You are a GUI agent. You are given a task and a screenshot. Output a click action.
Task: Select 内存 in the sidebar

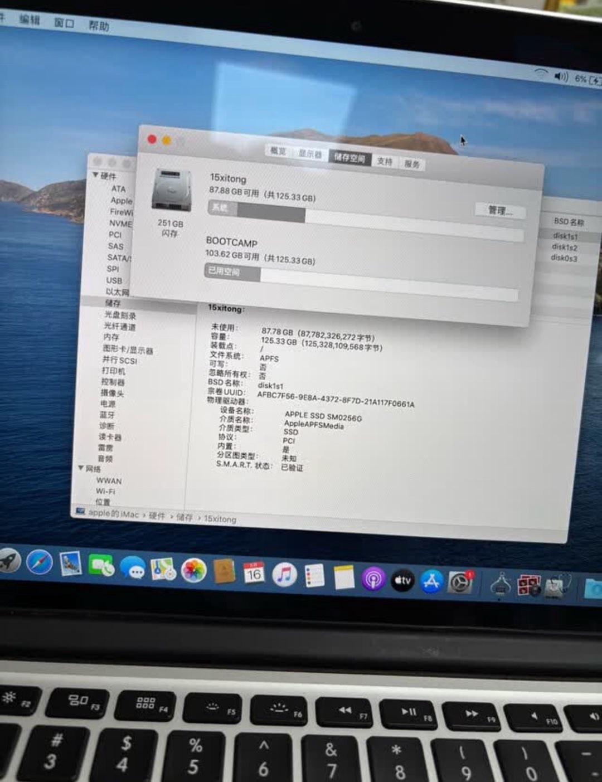pyautogui.click(x=111, y=337)
